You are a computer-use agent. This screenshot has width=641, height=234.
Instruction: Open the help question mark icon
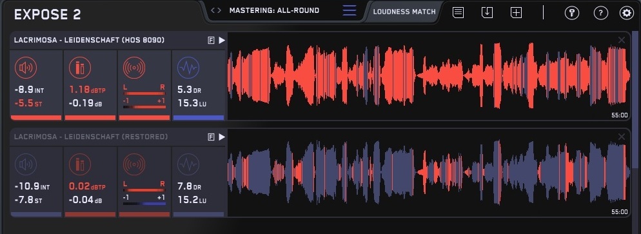click(x=600, y=13)
